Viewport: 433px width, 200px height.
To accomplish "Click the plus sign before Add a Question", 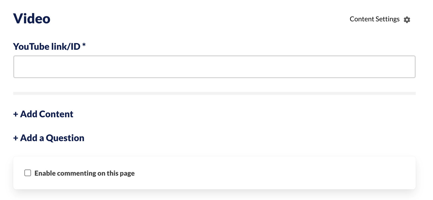I will (16, 138).
